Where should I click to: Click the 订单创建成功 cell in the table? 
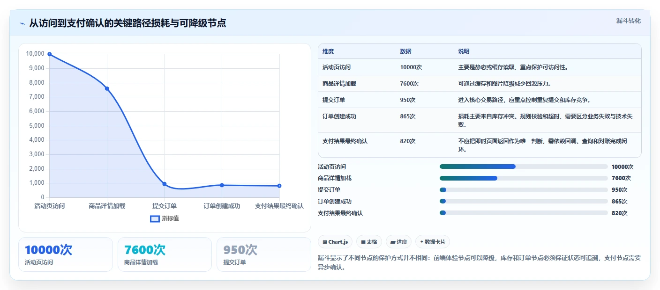point(339,116)
